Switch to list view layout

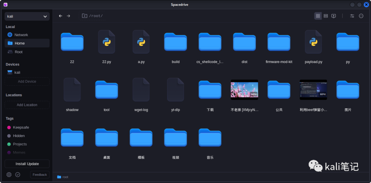click(326, 16)
